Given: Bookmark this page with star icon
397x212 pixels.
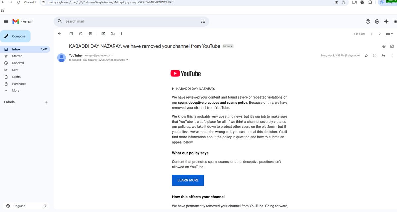Looking at the screenshot, I should point(344,2).
